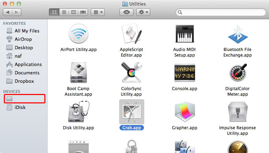Select the AppleScript Editor app icon
The image size is (269, 153).
pos(132,34)
